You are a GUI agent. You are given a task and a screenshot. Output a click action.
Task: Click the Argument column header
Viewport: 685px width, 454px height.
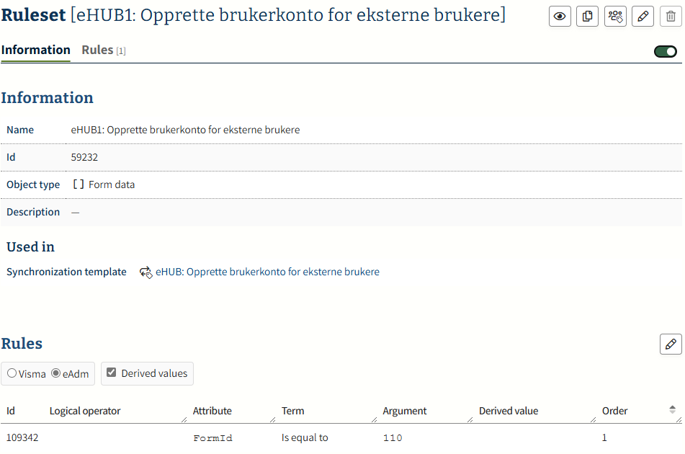pos(404,411)
